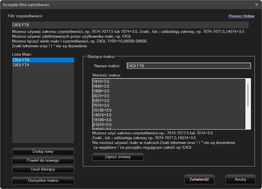Place cursor on the 3573+3.5 line
This screenshot has width=262, height=189.
tap(101, 96)
